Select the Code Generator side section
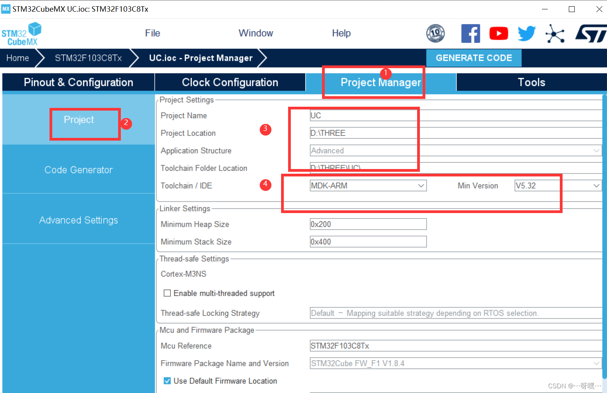 79,170
